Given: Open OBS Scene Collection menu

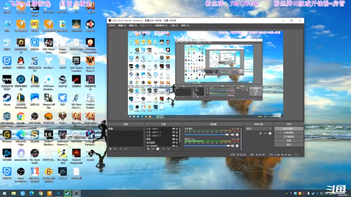Looking at the screenshot, I should [x=161, y=26].
